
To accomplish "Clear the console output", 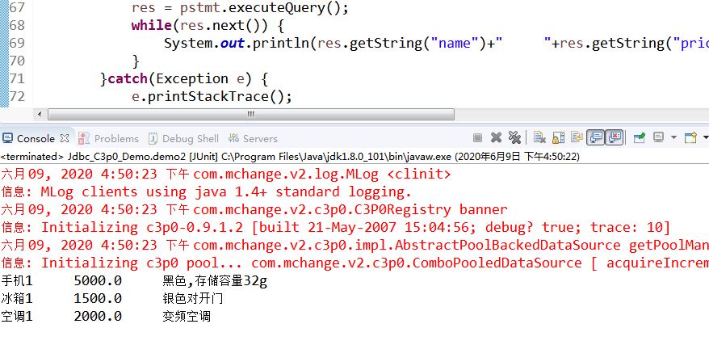I will (539, 138).
